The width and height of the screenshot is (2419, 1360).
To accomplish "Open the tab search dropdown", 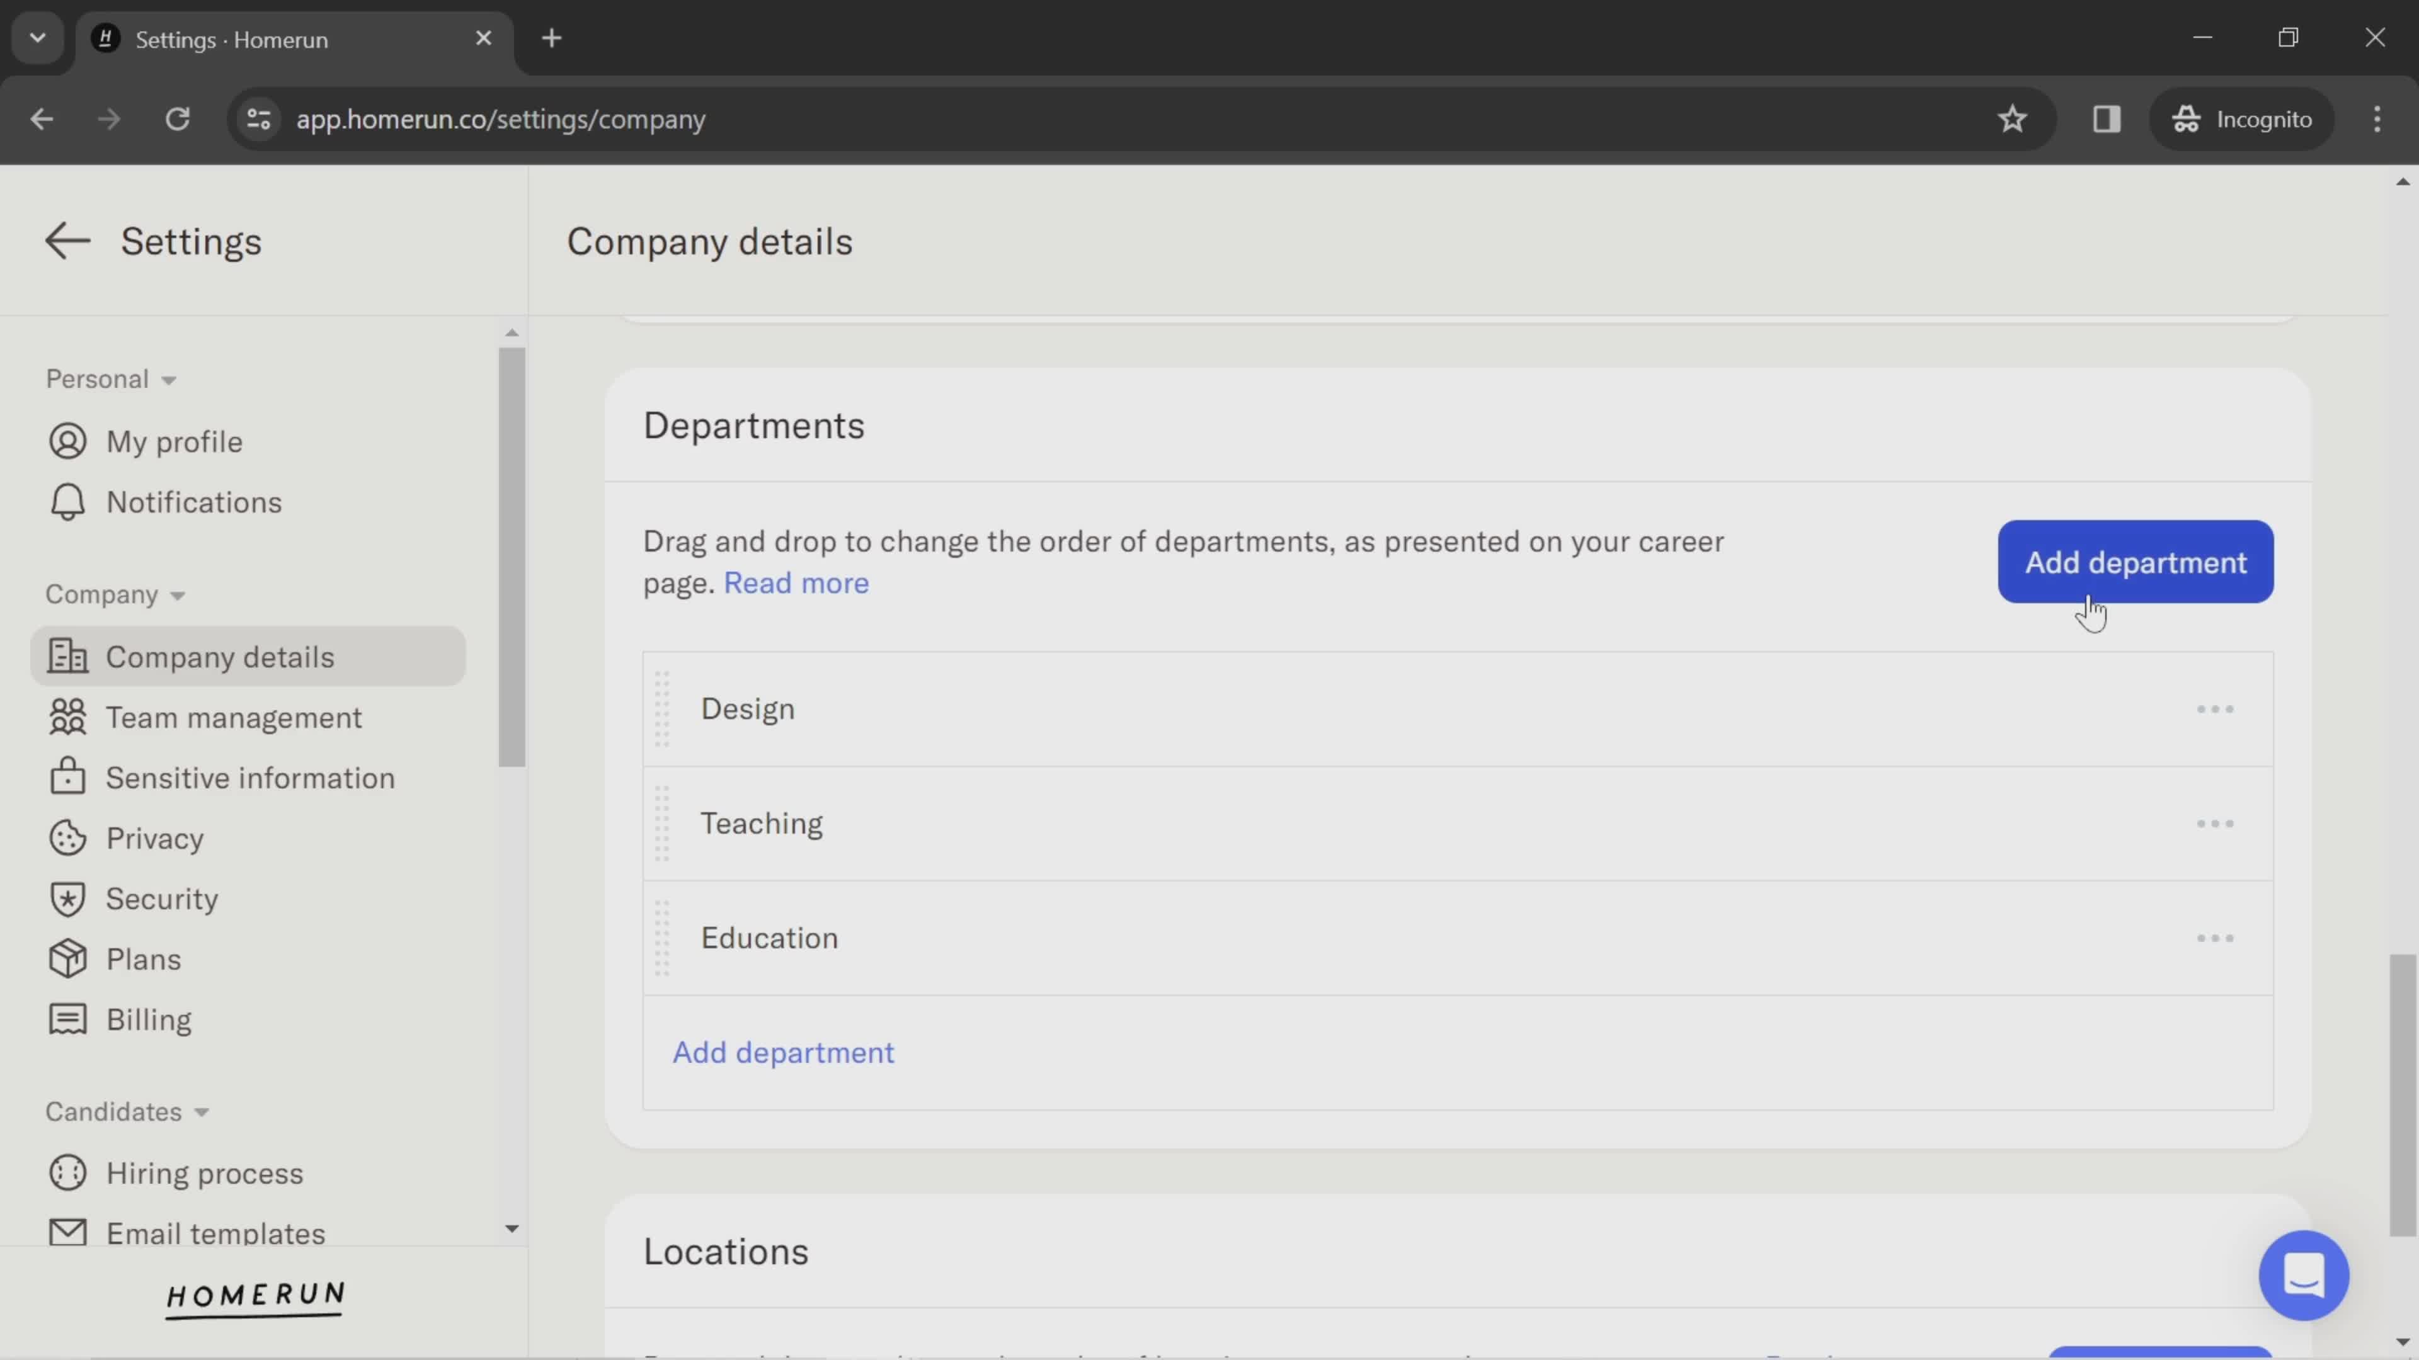I will 38,38.
